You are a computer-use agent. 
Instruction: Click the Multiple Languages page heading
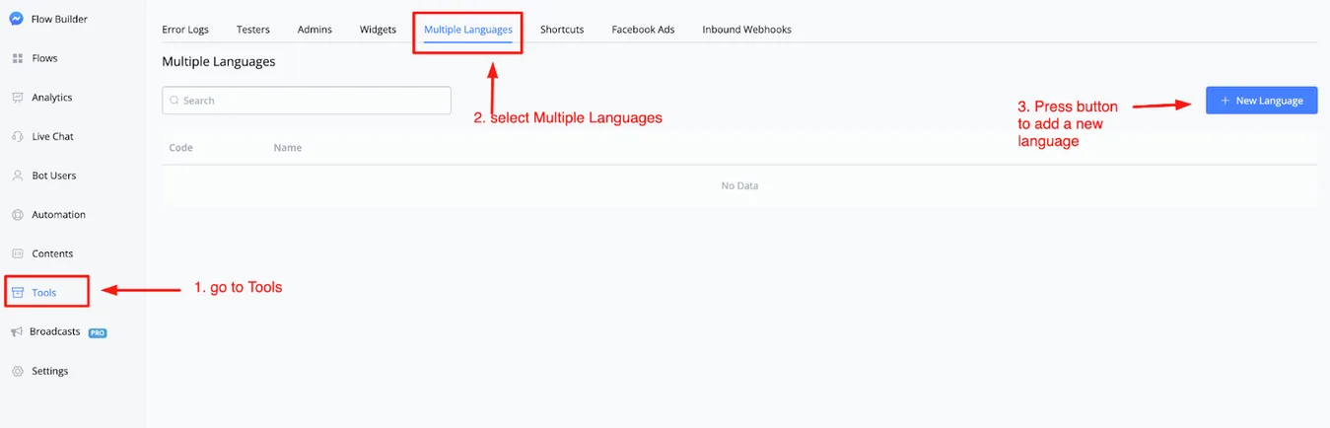pos(219,61)
